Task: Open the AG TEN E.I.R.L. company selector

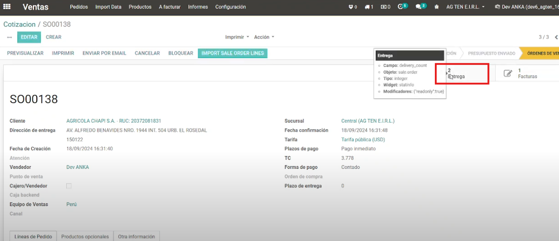Action: [x=465, y=7]
